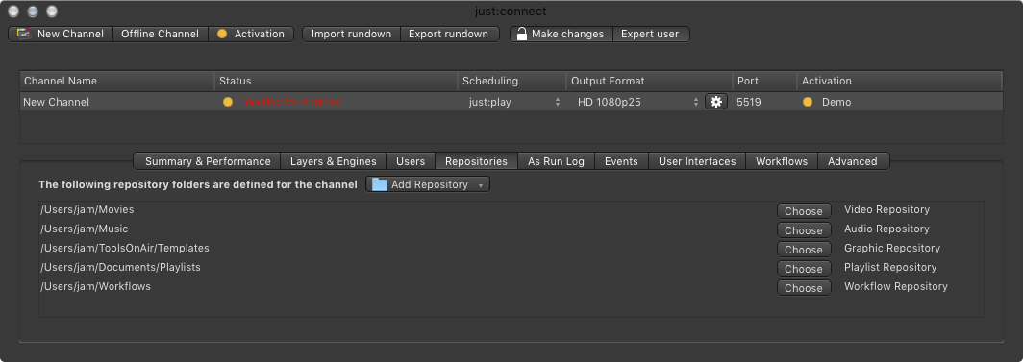
Task: Click the folder icon on Add Repository
Action: [x=379, y=184]
